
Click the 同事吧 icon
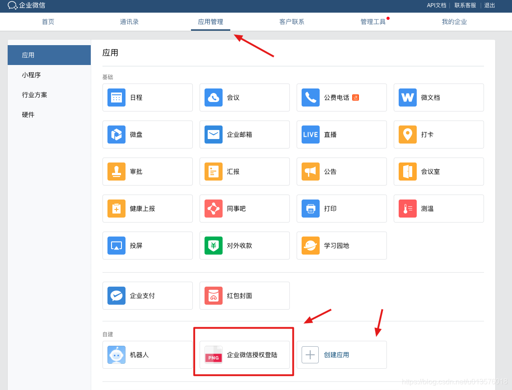(x=213, y=209)
